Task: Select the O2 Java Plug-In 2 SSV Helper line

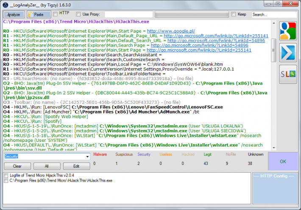Action: click(135, 95)
